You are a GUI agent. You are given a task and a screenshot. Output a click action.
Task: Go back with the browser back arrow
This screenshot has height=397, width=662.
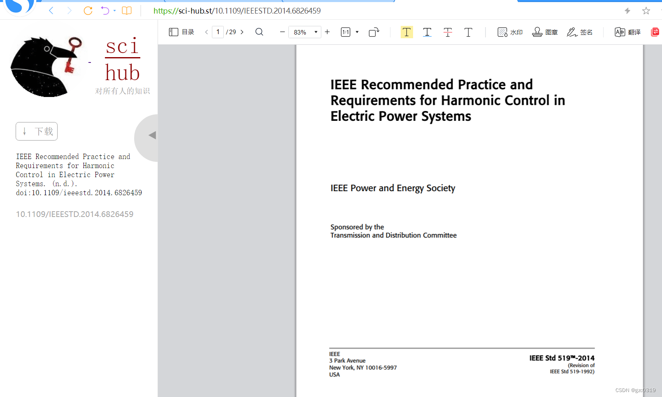(51, 11)
